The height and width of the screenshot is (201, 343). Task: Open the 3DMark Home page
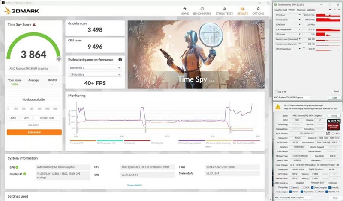[x=185, y=11]
